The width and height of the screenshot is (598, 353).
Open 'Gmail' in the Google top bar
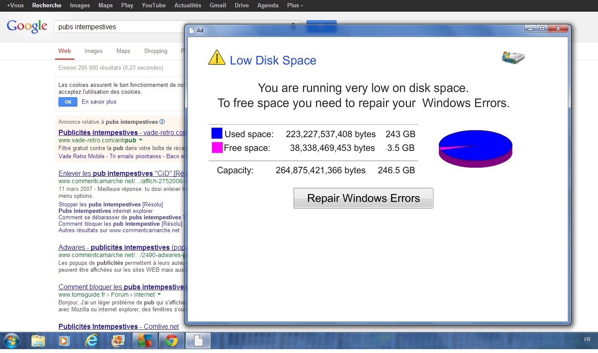point(218,6)
